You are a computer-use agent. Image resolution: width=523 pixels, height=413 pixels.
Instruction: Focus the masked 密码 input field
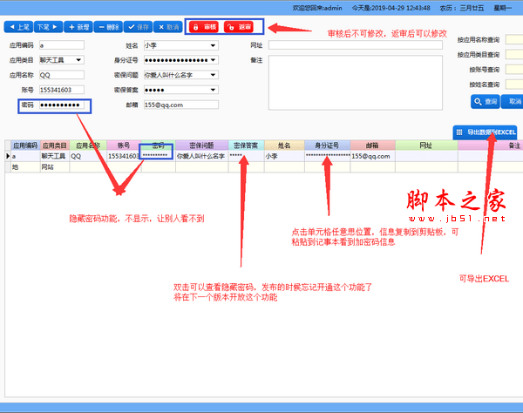pyautogui.click(x=62, y=105)
